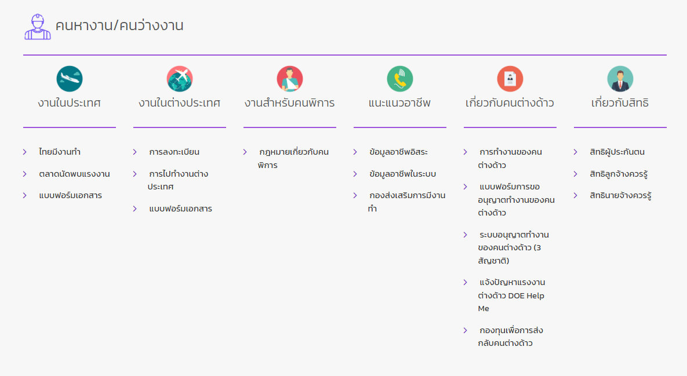Open the ไทยมีงานทำ link

pyautogui.click(x=59, y=152)
